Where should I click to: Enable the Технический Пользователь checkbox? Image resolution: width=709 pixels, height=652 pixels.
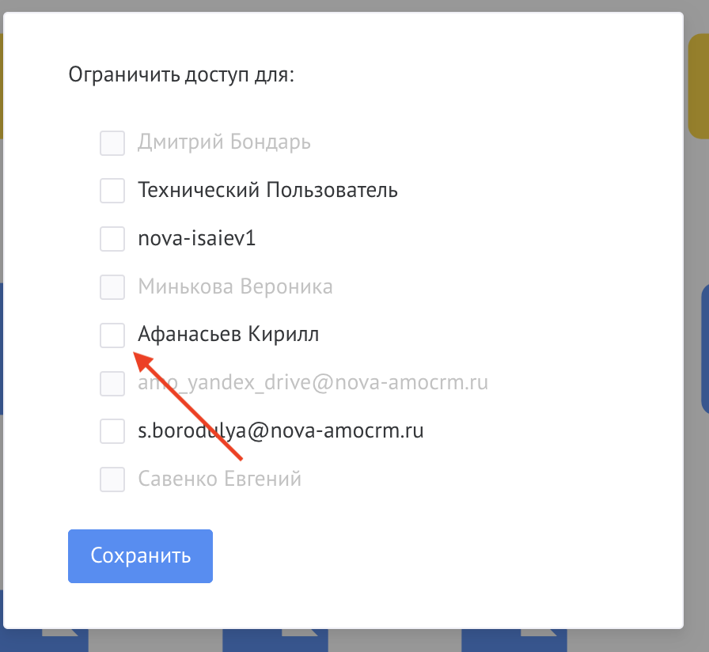pos(112,191)
